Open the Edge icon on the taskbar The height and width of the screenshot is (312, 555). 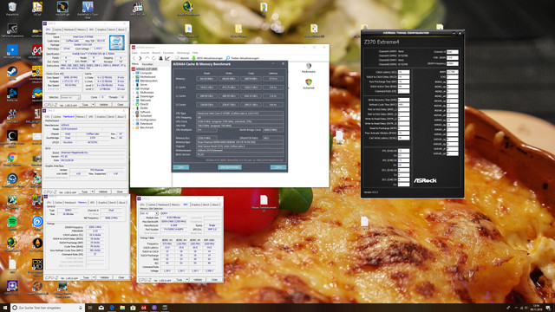pos(112,308)
